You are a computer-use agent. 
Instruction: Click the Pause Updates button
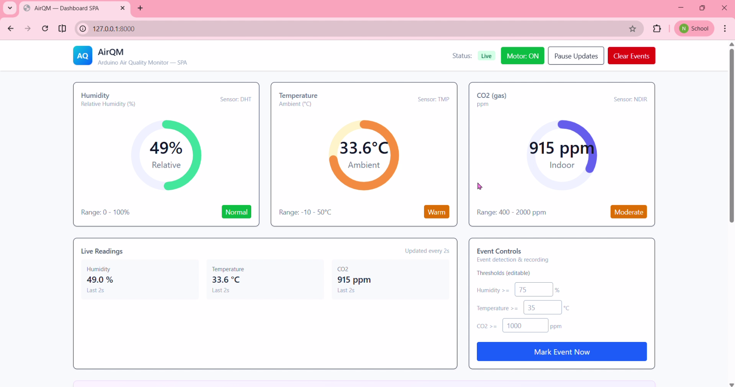[x=576, y=56]
